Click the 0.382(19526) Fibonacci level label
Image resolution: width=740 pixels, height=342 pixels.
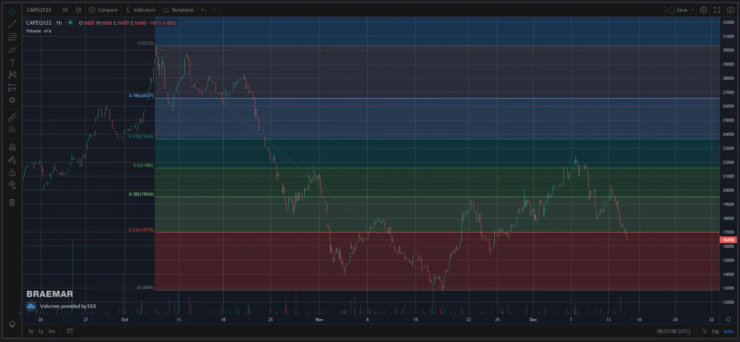pos(141,194)
